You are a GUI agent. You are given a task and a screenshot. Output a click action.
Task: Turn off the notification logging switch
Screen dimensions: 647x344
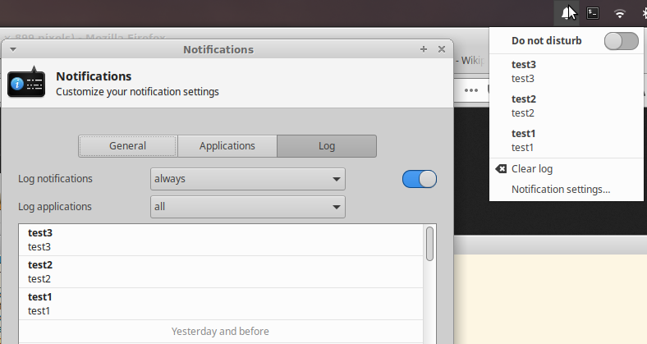click(419, 179)
